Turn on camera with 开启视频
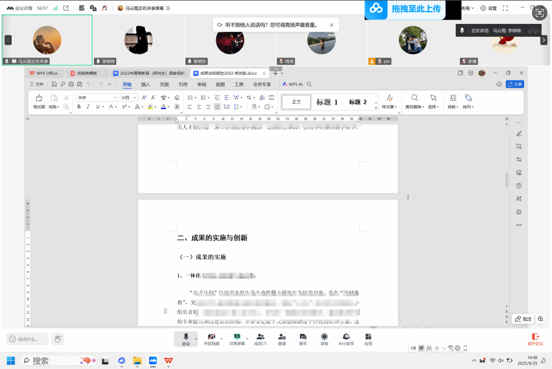The height and width of the screenshot is (369, 552). (x=211, y=339)
